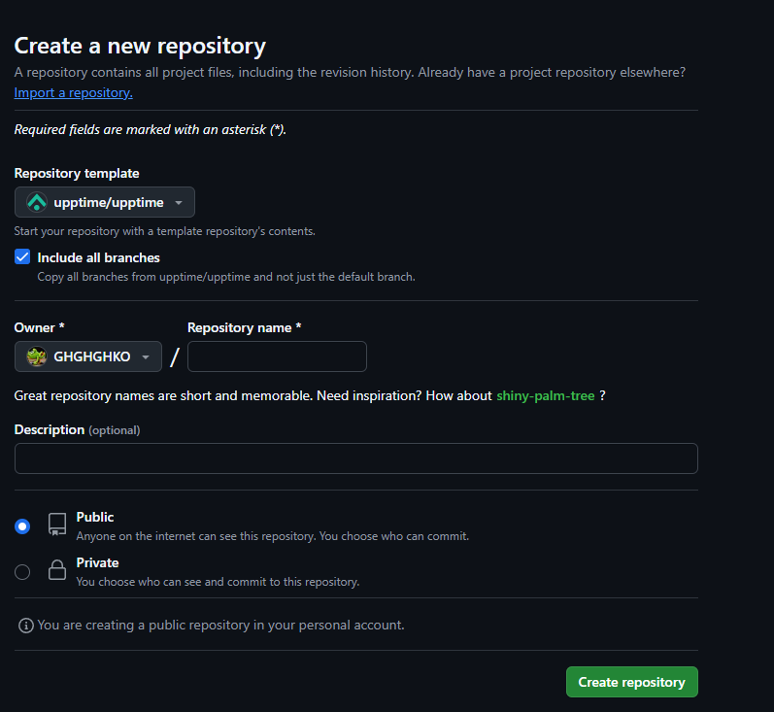Select the Public radio button
Screen dimensions: 774x712
pos(22,526)
